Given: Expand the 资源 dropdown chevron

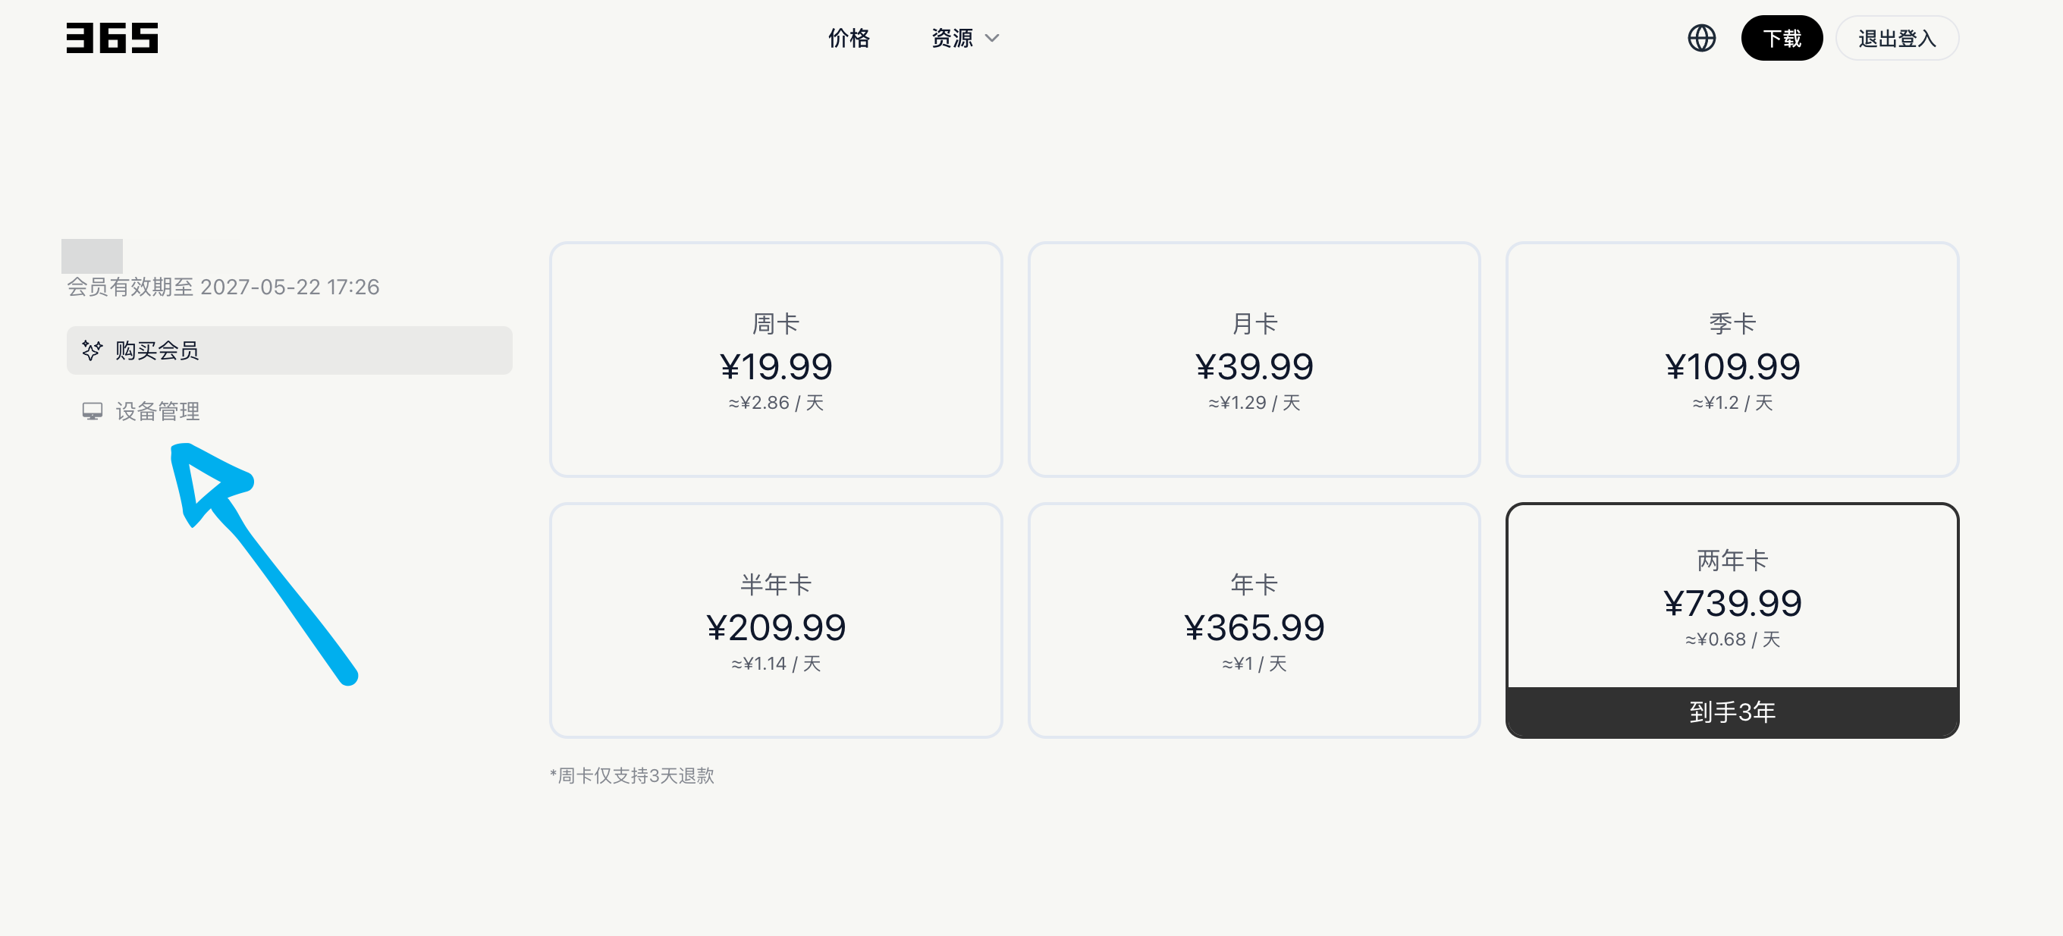Looking at the screenshot, I should (991, 39).
